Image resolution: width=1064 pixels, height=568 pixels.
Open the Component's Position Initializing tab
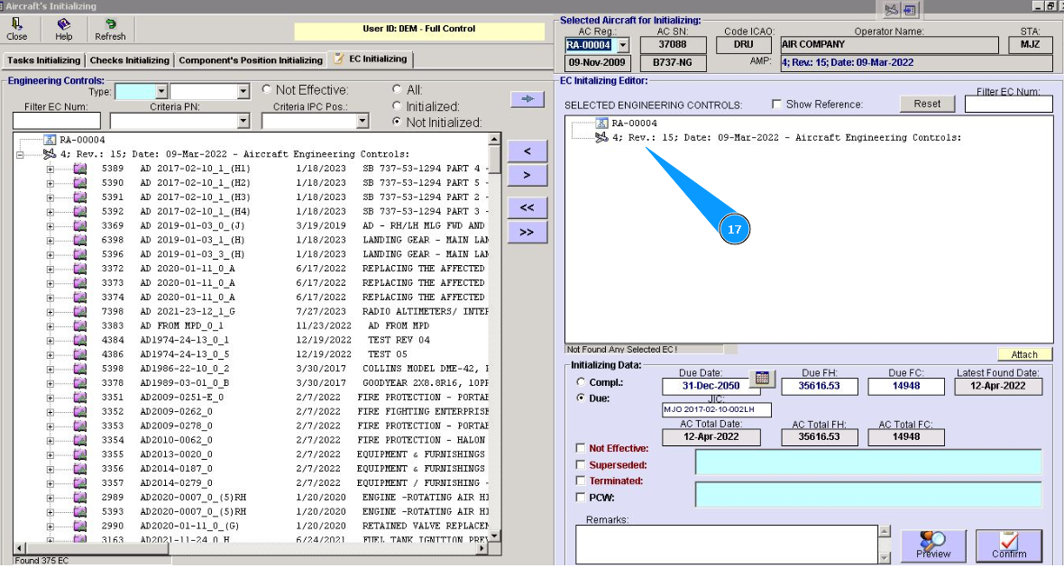click(x=250, y=60)
